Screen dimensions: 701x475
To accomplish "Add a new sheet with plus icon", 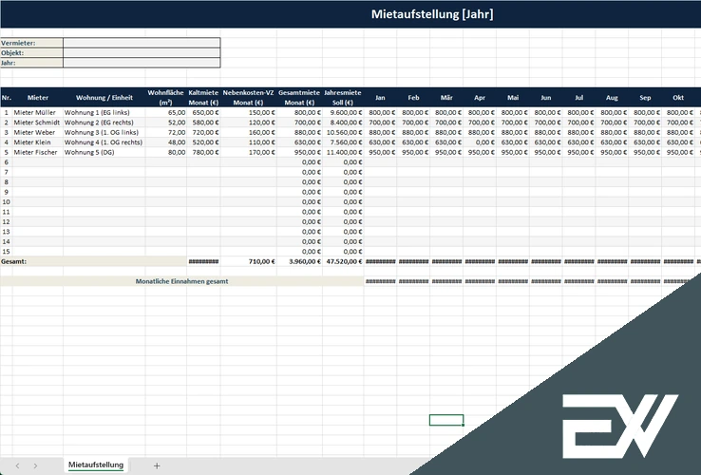I will point(157,465).
